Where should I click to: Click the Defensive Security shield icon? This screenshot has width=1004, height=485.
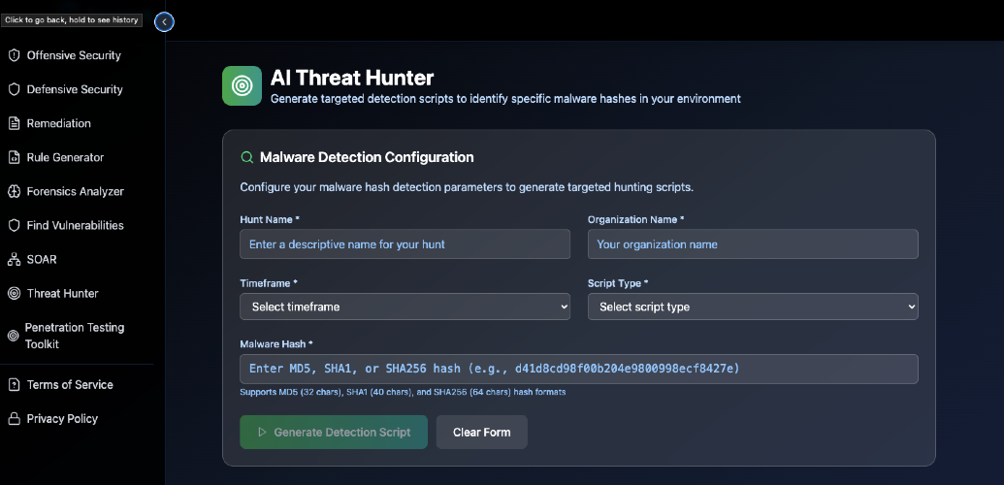[x=14, y=89]
